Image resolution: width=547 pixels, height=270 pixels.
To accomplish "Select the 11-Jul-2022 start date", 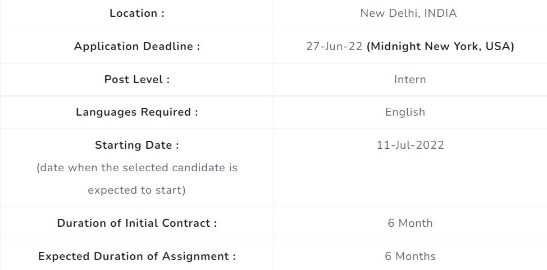I will (410, 145).
